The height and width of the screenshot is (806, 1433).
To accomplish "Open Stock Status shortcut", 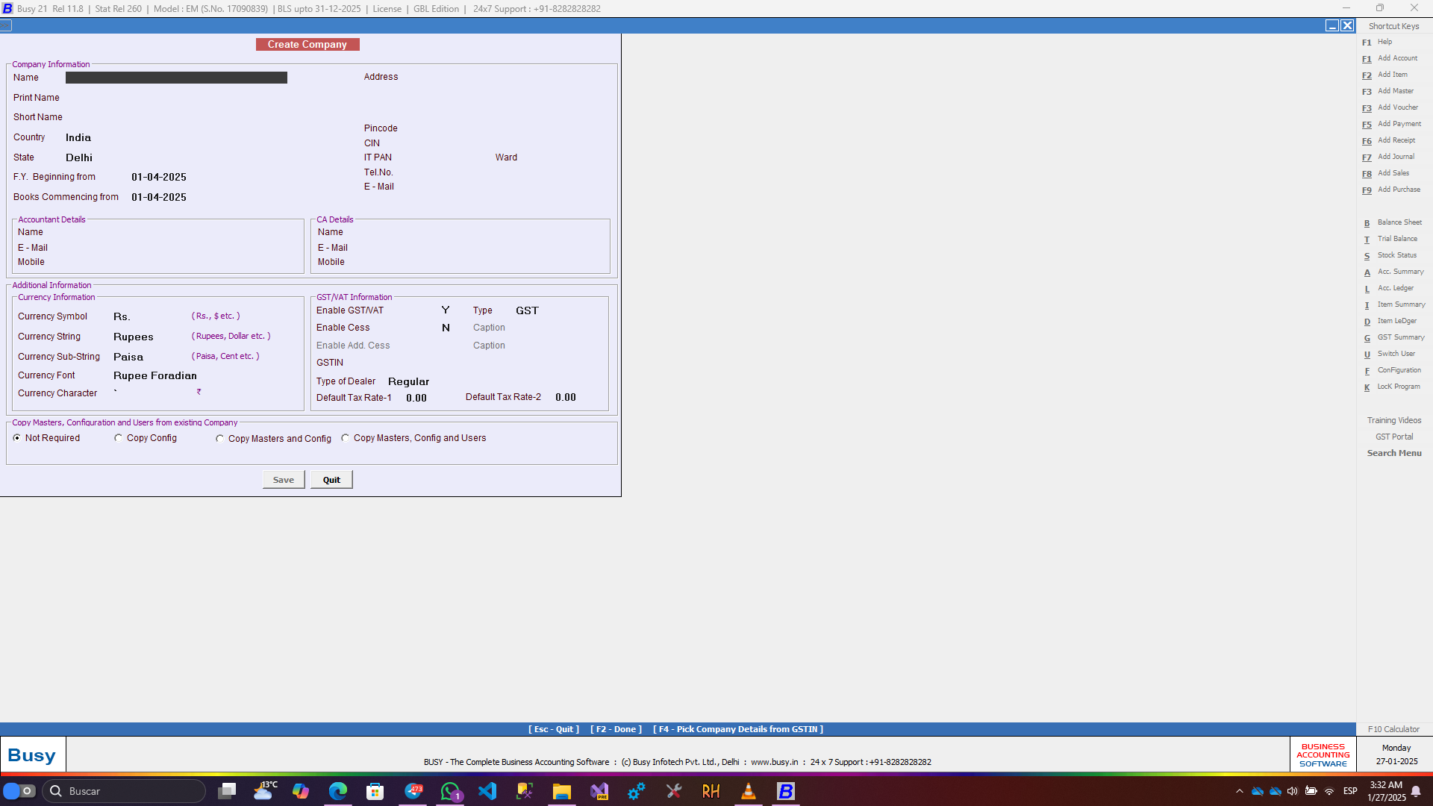I will point(1390,255).
